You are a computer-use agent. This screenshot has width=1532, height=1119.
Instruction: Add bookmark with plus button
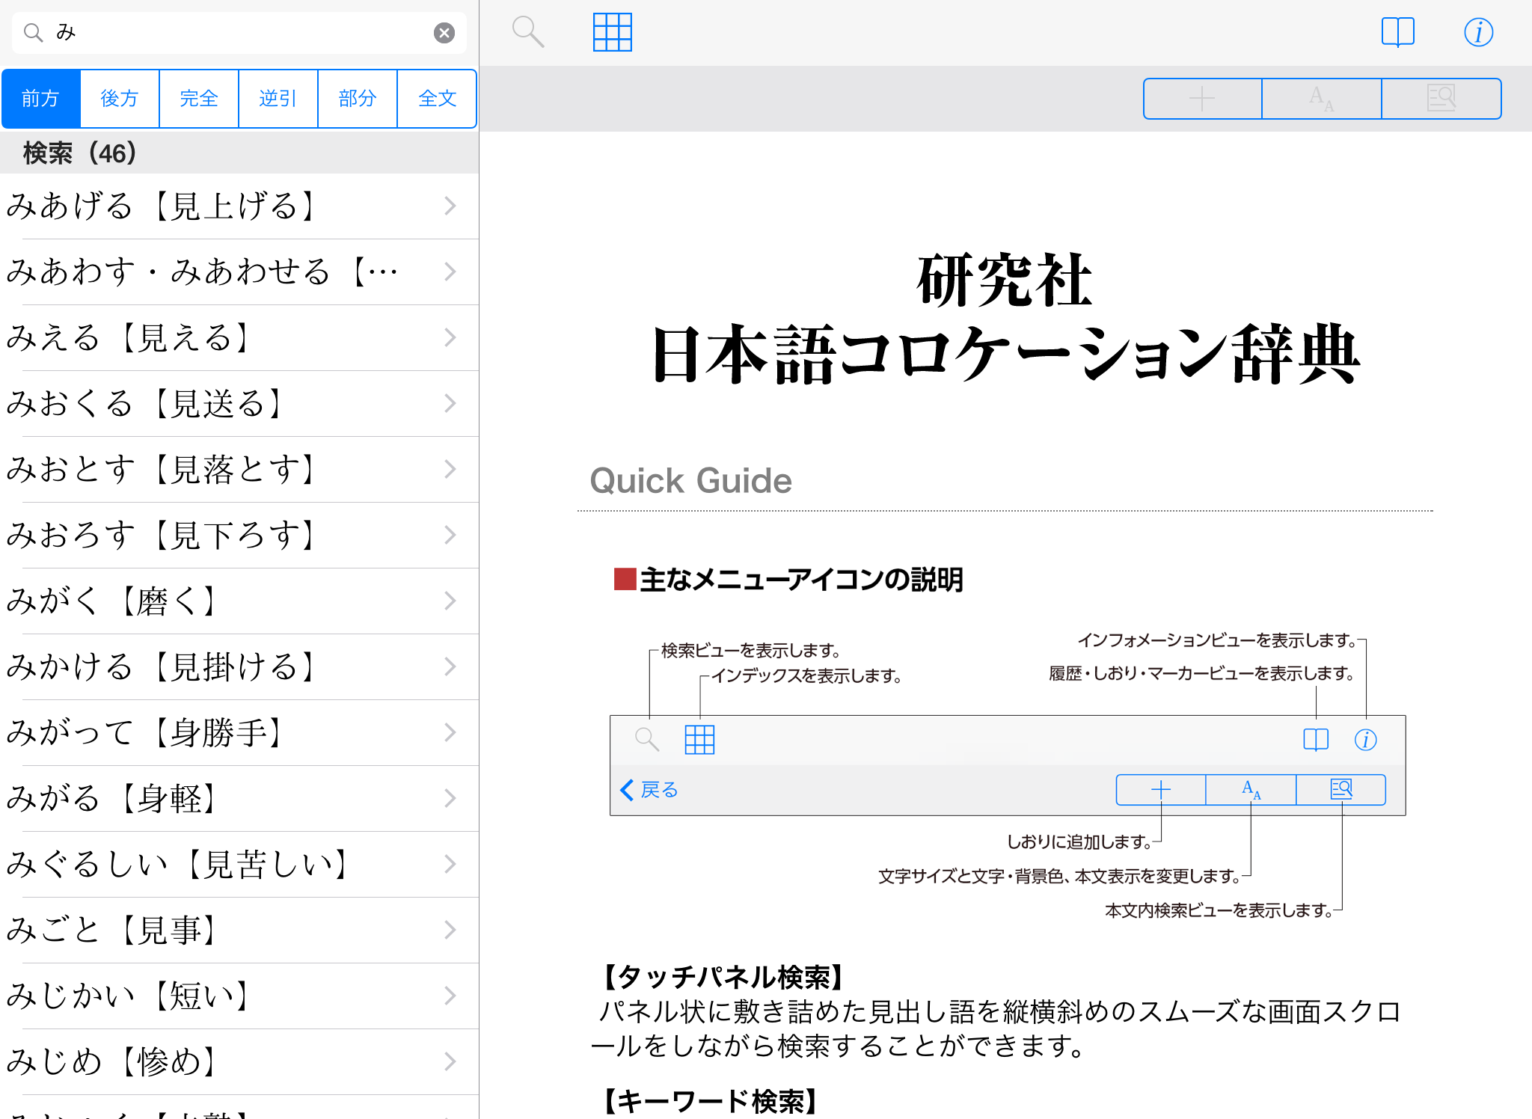[1202, 99]
